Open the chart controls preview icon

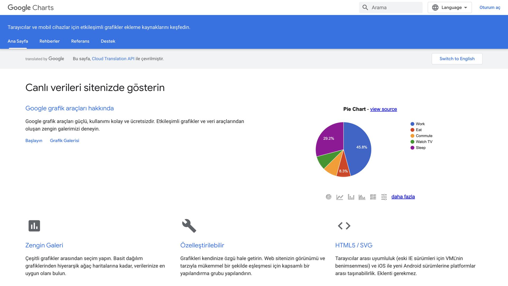click(x=384, y=197)
